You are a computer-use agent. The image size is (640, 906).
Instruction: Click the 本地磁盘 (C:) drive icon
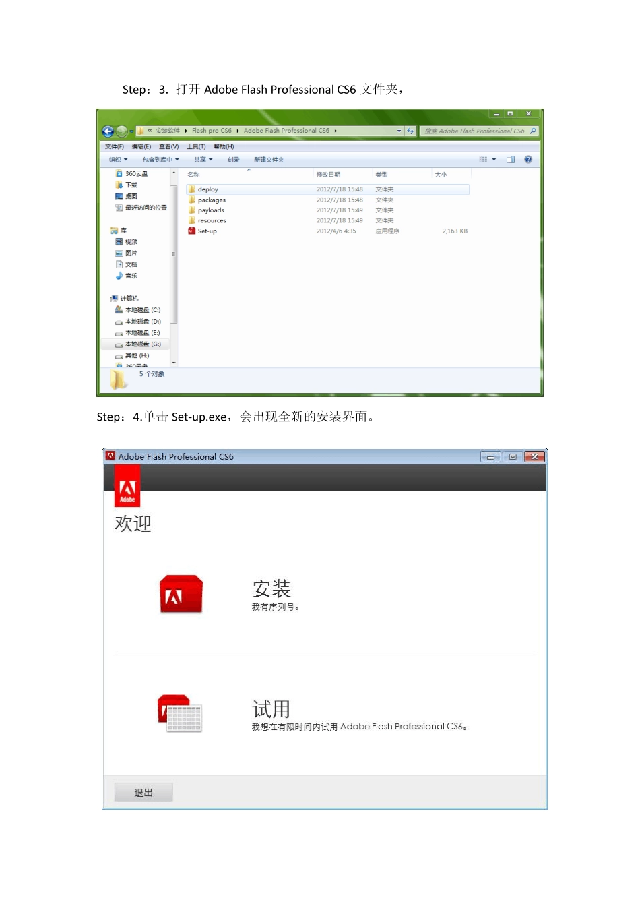point(119,310)
